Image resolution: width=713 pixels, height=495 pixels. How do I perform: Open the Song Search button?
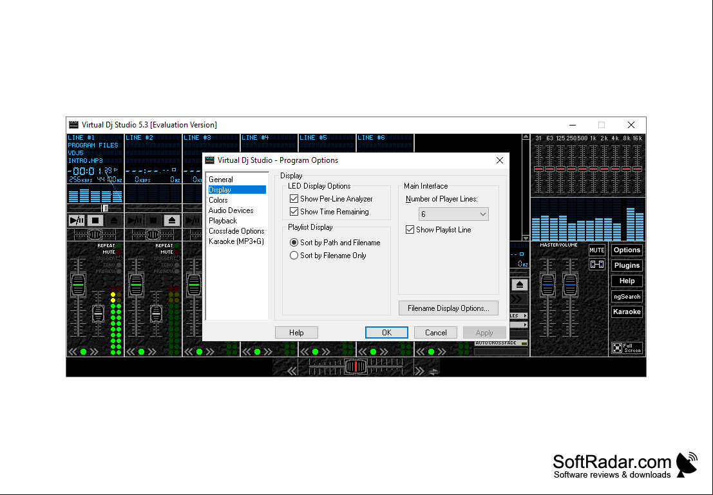point(627,296)
